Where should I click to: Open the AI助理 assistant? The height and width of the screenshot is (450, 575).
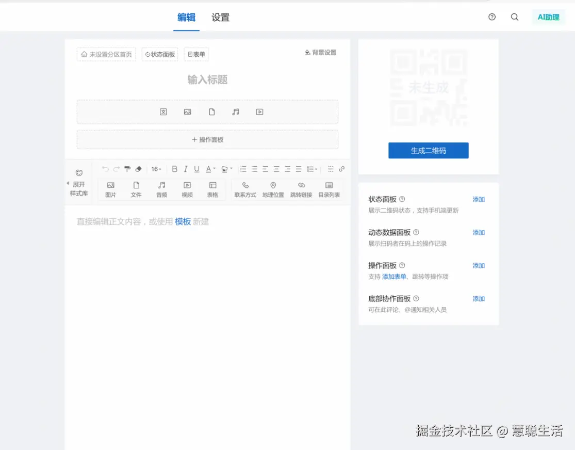click(548, 17)
